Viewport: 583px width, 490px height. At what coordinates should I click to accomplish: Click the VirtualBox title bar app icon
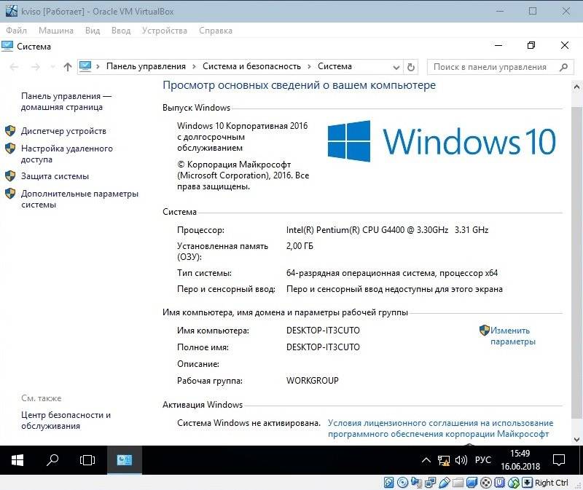coord(11,11)
